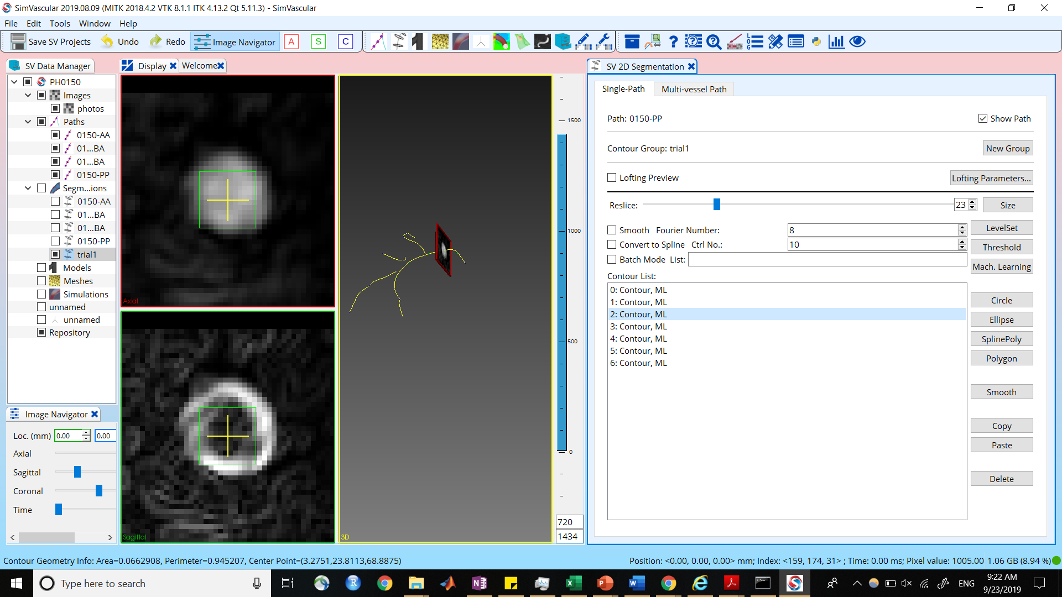Click the magnifier search icon in toolbar
Viewport: 1062px width, 597px height.
click(714, 41)
